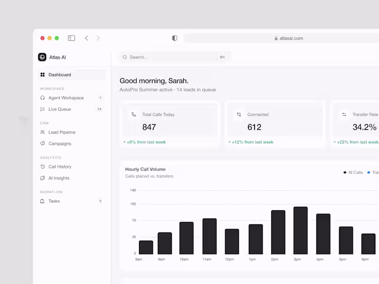379x284 pixels.
Task: Open Tasks in the sidebar
Action: 72,201
